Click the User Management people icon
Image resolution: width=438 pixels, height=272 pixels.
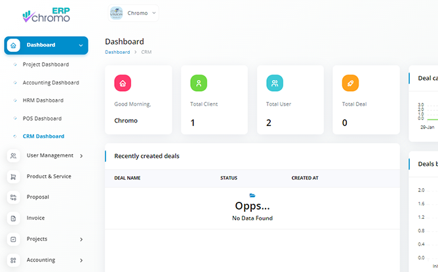click(14, 156)
